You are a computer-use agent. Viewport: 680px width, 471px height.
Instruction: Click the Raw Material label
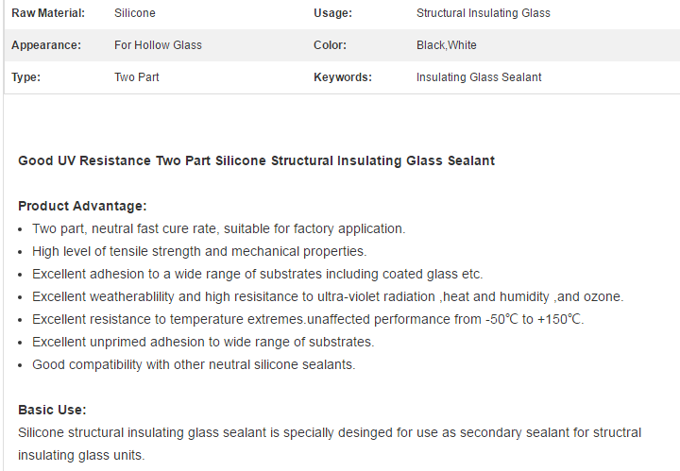48,13
